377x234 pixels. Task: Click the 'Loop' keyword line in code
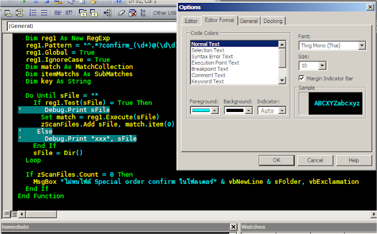(33, 160)
